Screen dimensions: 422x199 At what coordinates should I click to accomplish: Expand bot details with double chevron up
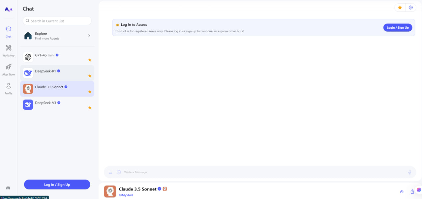[x=402, y=191]
